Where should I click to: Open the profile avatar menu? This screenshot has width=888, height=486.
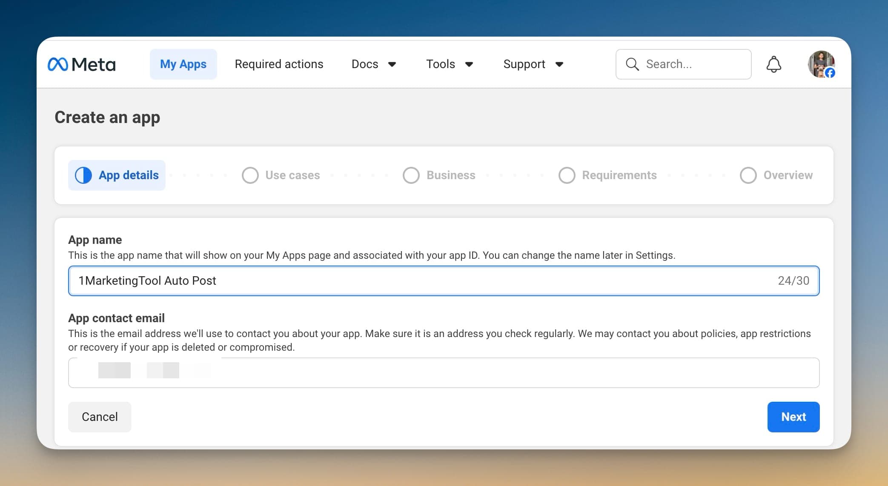821,64
